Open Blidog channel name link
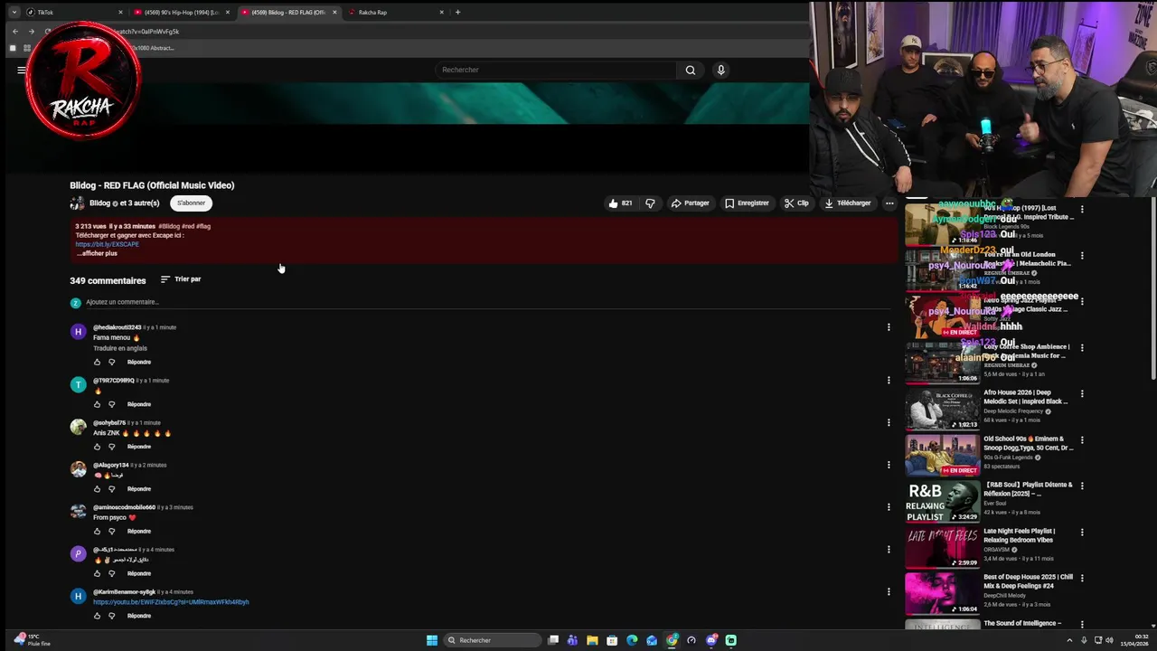 point(99,203)
